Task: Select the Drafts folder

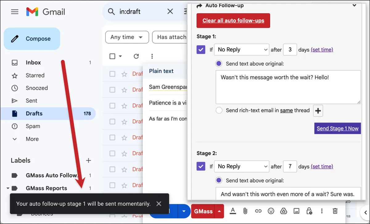Action: (x=48, y=113)
